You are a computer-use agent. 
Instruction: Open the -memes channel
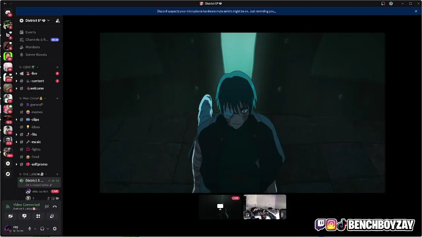(x=39, y=112)
